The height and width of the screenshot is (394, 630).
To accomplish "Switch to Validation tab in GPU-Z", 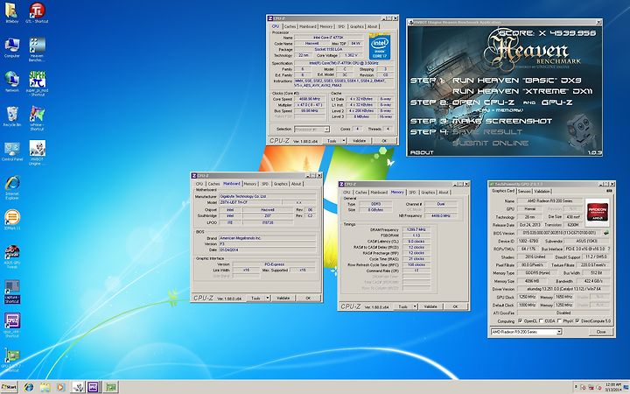I will click(542, 192).
